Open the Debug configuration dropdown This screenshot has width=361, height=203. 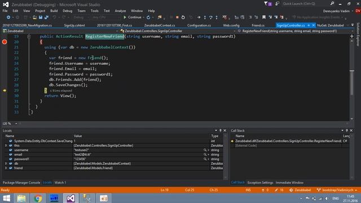pyautogui.click(x=81, y=17)
